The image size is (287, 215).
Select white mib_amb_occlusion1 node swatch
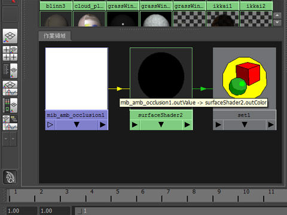point(77,78)
